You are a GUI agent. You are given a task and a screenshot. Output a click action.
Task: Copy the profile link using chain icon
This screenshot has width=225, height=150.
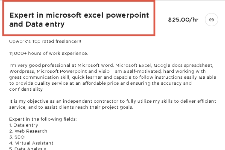click(211, 19)
